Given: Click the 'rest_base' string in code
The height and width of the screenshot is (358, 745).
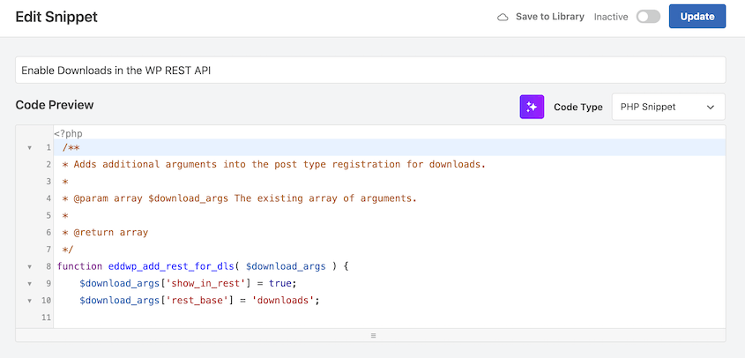Looking at the screenshot, I should pos(197,301).
